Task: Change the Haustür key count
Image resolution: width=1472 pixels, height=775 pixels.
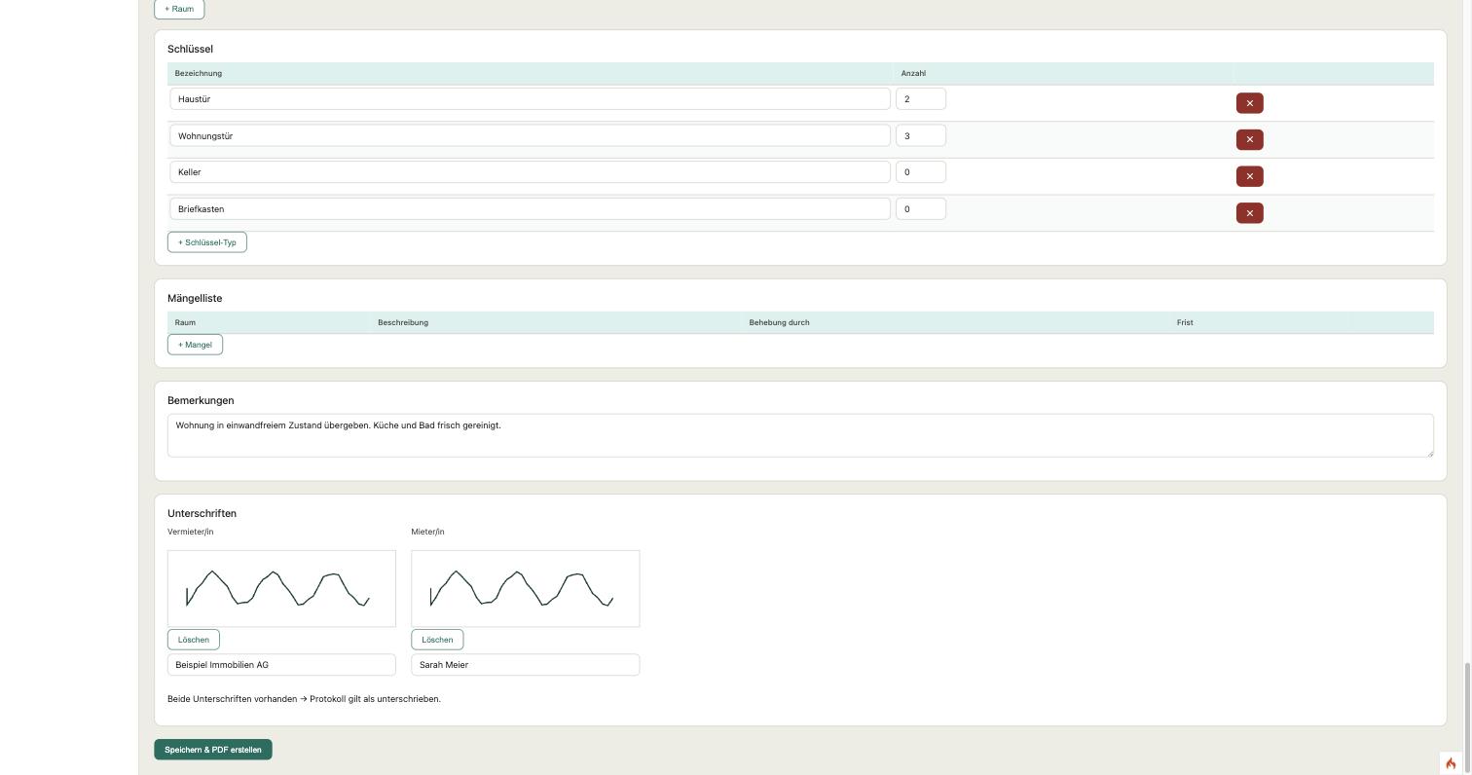Action: (x=921, y=99)
